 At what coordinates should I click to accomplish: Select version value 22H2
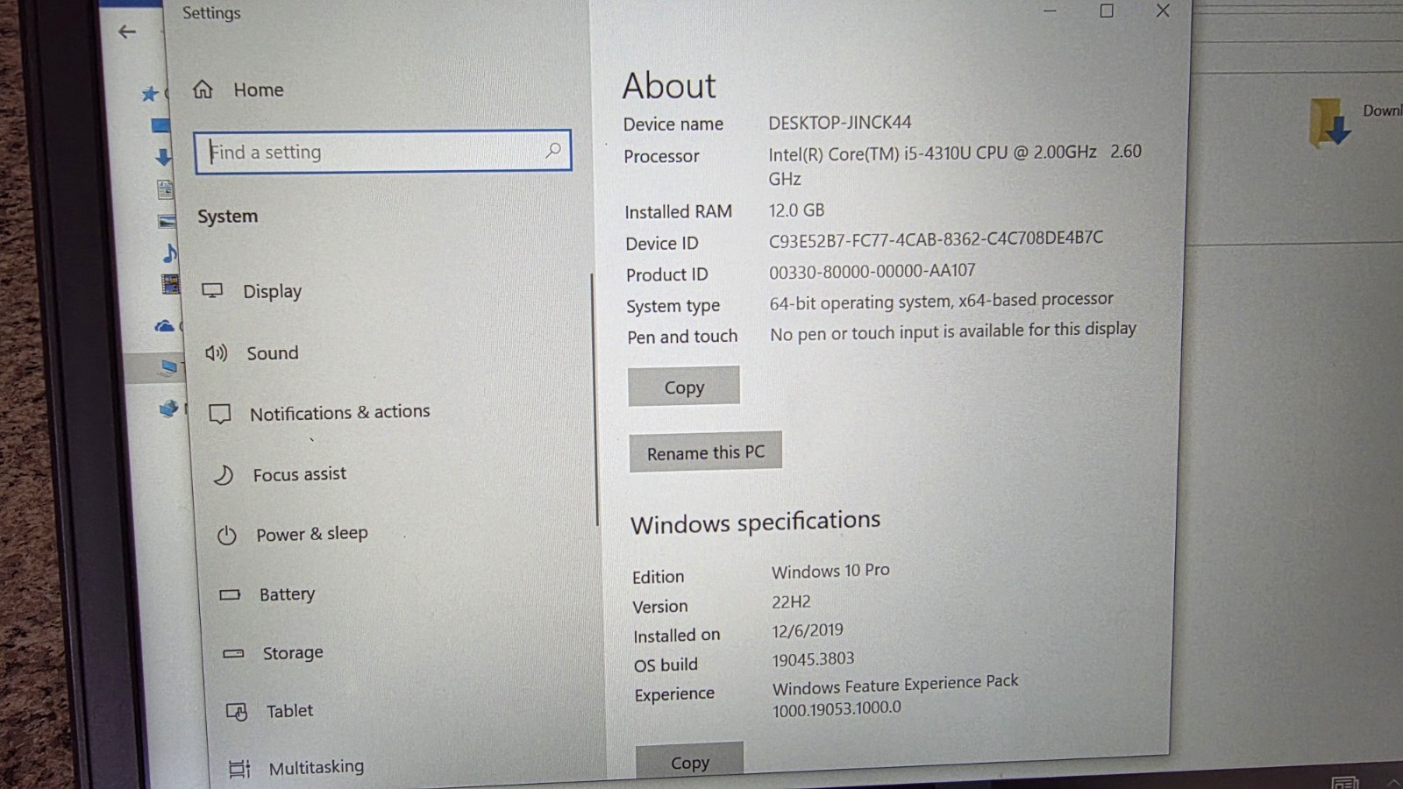[x=791, y=601]
